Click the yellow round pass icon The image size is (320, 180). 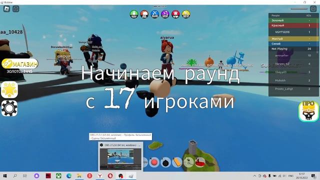[x=186, y=14]
